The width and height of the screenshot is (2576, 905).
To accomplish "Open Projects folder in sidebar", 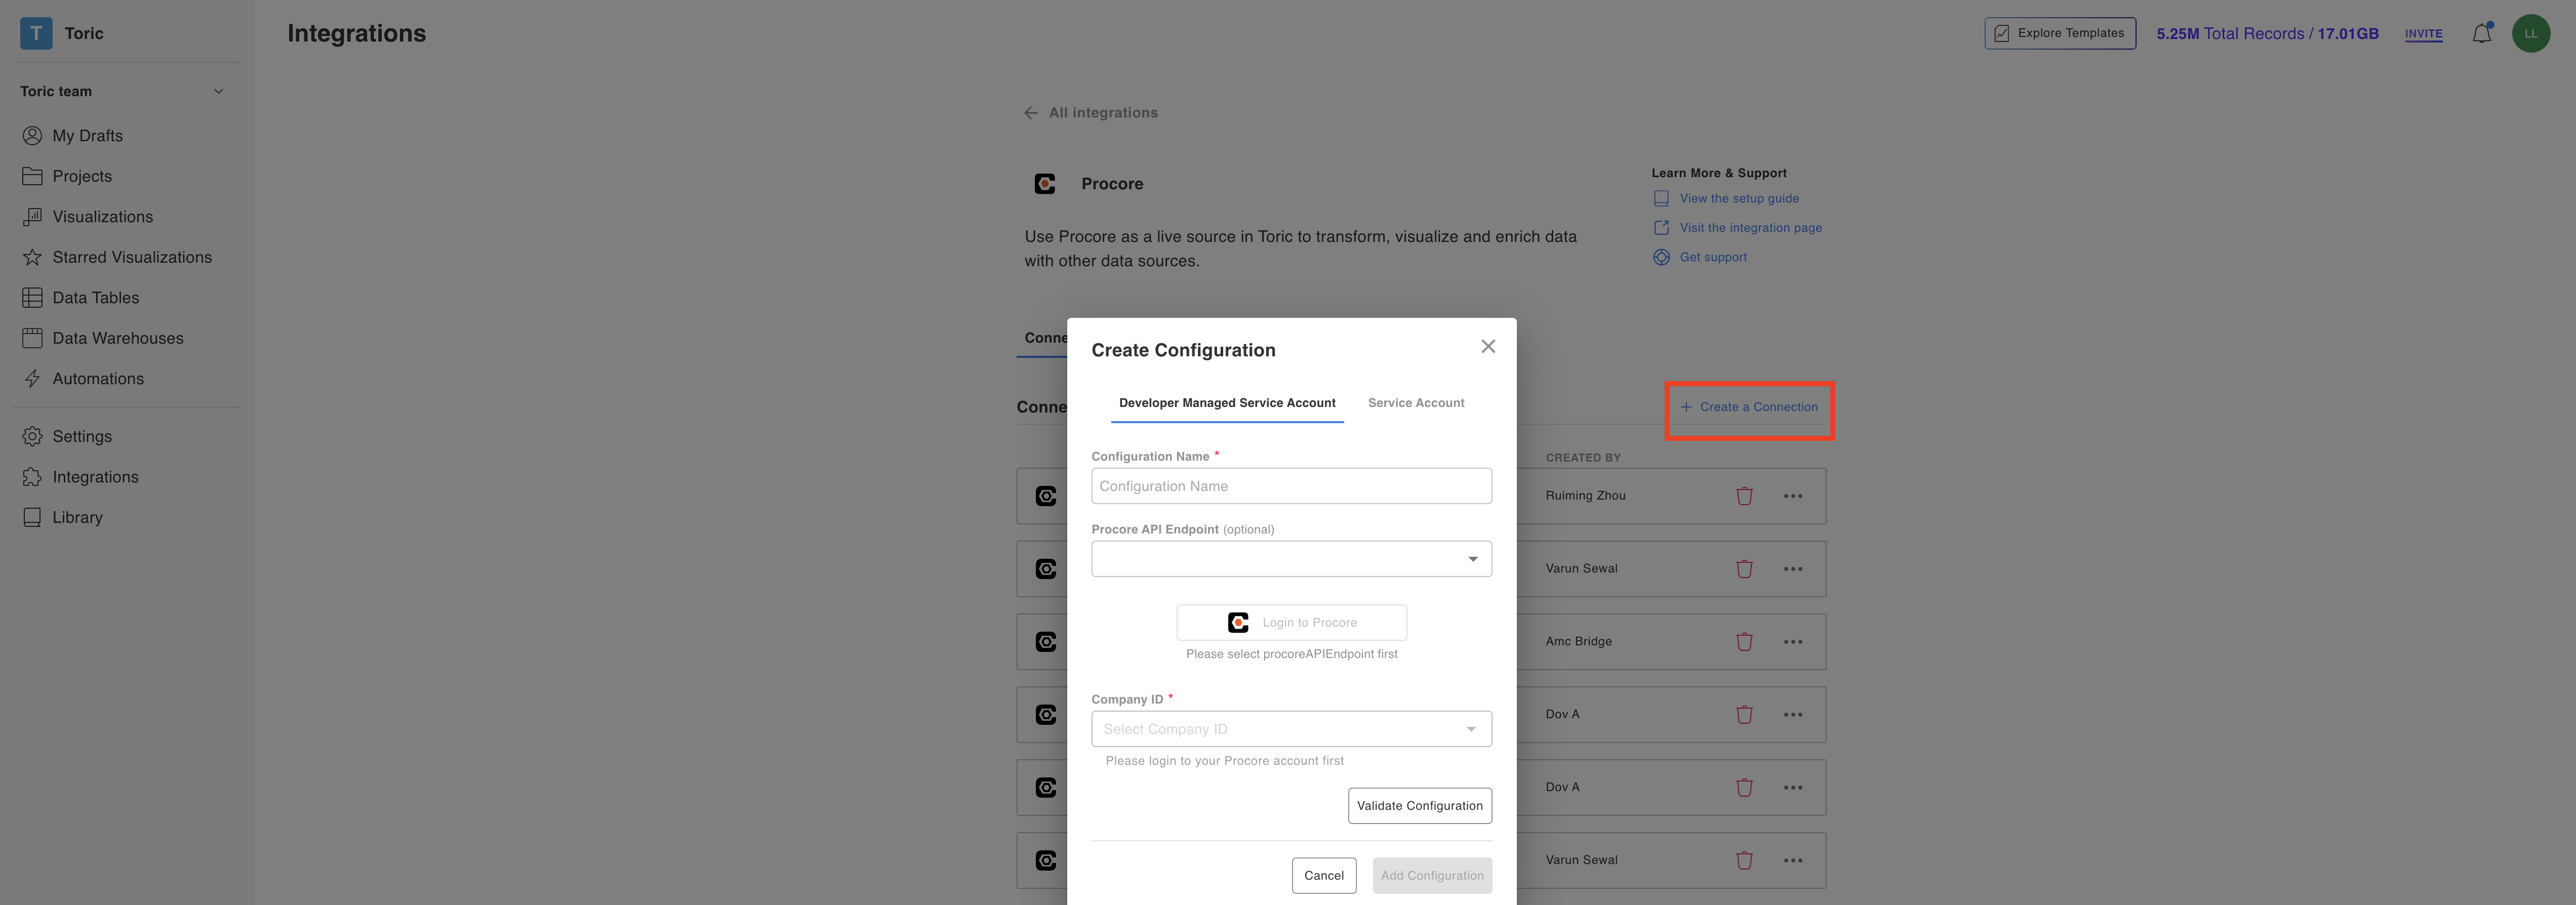I will tap(82, 176).
